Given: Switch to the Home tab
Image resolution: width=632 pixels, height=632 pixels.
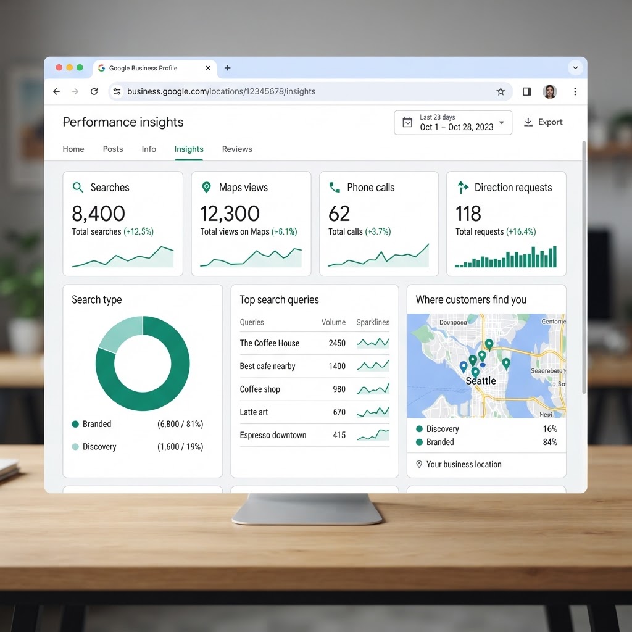Looking at the screenshot, I should click(x=73, y=149).
